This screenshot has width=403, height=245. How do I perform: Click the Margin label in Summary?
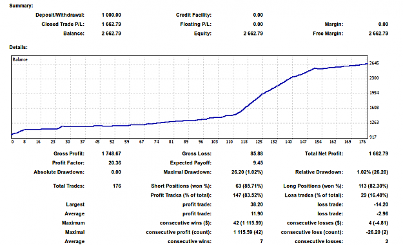click(334, 24)
